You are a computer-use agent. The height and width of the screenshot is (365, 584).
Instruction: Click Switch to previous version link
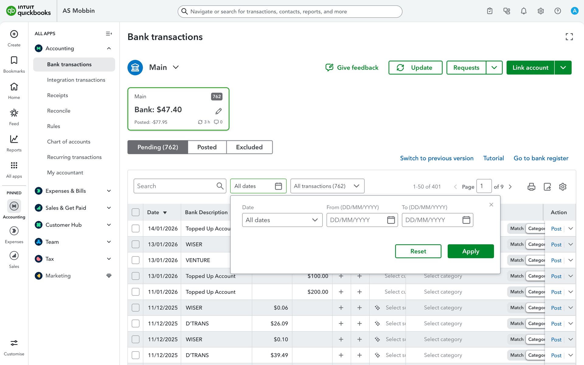click(437, 158)
